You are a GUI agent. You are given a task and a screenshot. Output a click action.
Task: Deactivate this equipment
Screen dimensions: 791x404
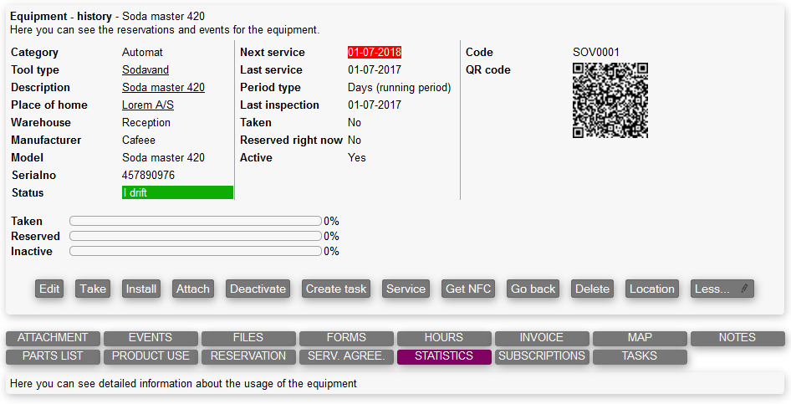pos(258,289)
